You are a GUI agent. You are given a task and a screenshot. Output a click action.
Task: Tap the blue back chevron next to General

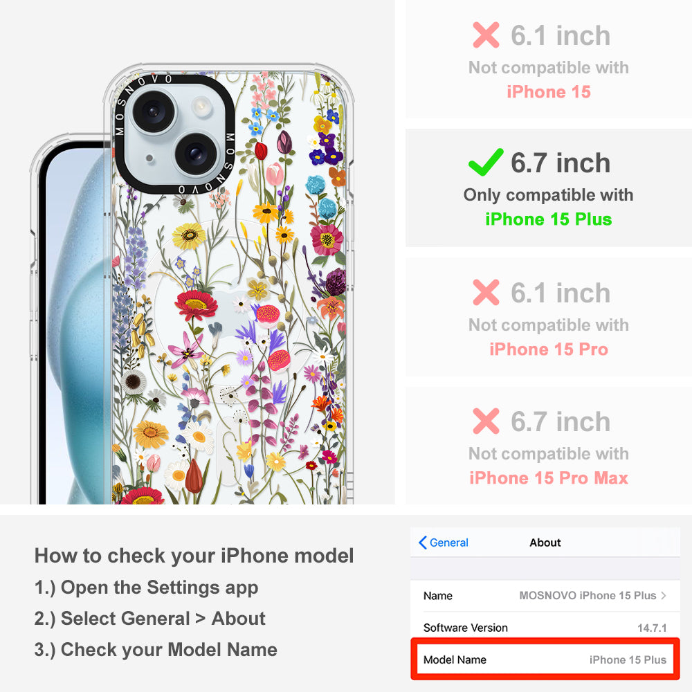pyautogui.click(x=422, y=543)
